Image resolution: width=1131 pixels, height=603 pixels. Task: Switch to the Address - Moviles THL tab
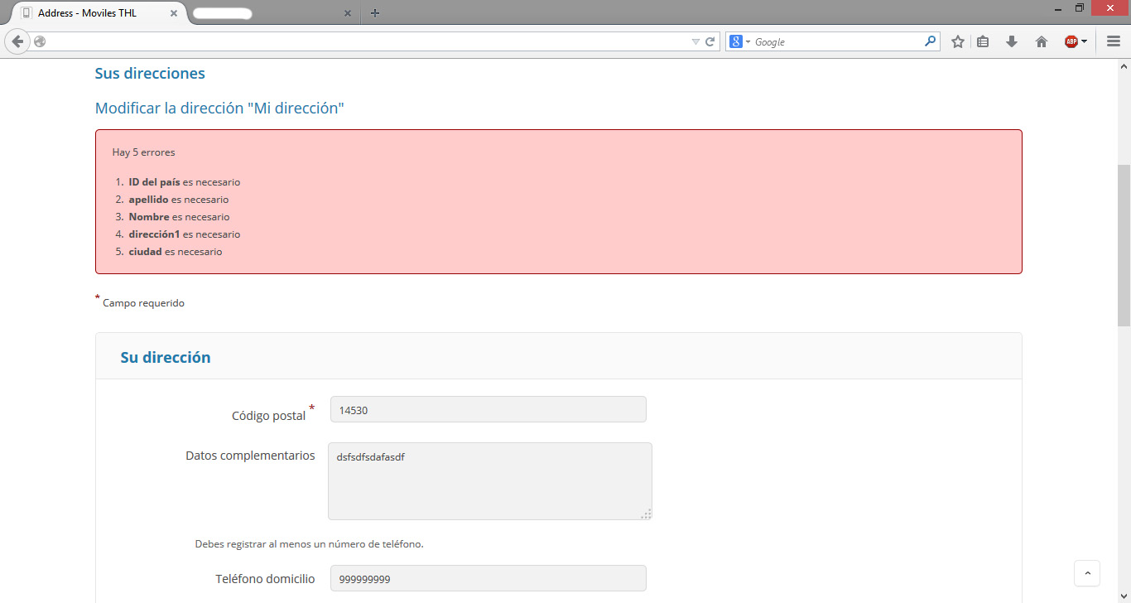94,13
